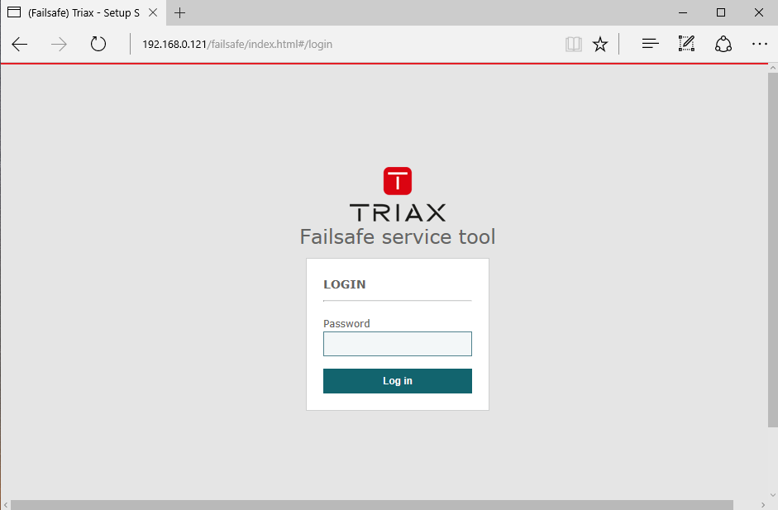Viewport: 778px width, 510px height.
Task: Close the browser window
Action: point(759,13)
